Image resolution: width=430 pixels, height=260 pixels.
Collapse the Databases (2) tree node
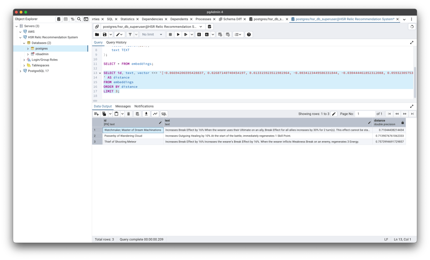click(x=24, y=43)
